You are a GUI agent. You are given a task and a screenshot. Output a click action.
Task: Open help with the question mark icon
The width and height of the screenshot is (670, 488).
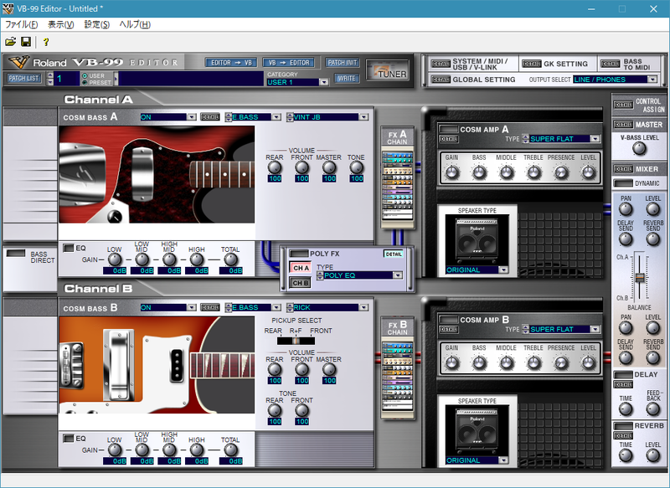coord(46,42)
